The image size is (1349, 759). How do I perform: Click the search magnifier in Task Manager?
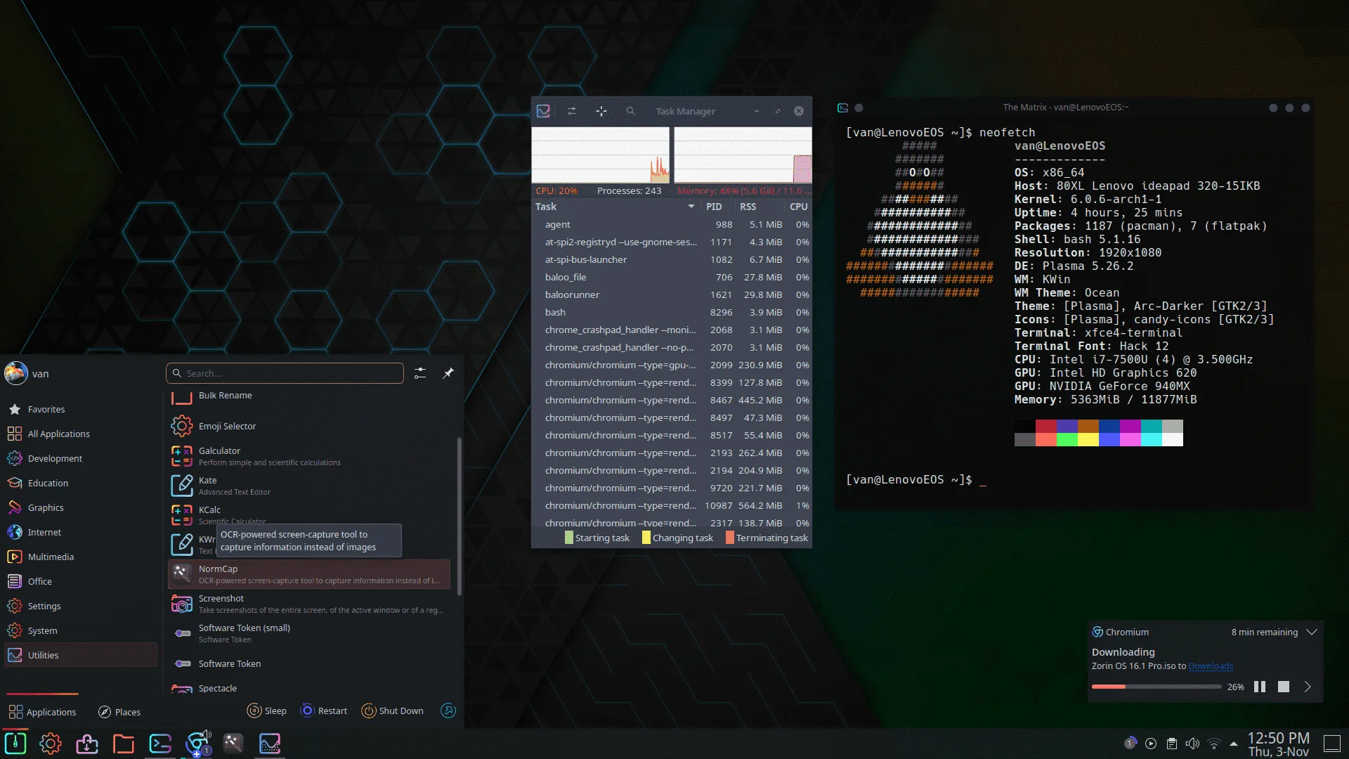point(631,111)
